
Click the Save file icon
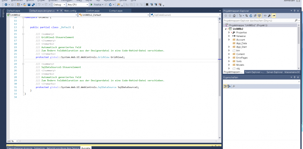click(29, 4)
